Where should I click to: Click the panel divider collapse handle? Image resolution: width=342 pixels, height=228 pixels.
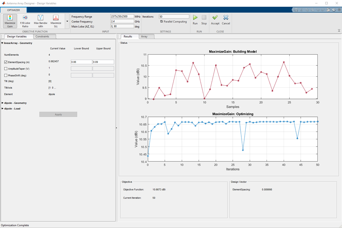(x=116, y=128)
